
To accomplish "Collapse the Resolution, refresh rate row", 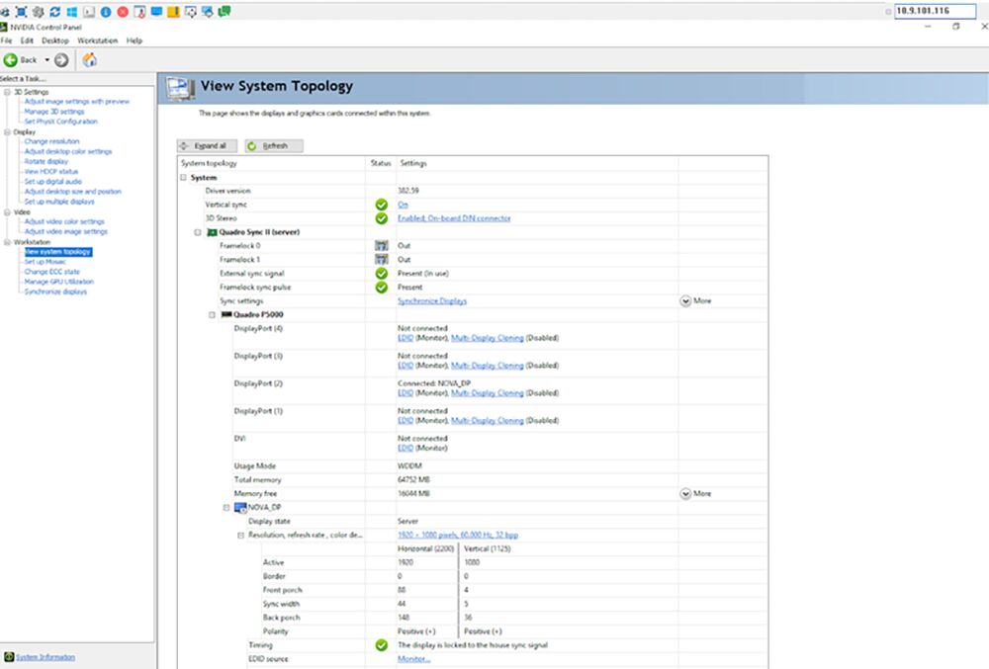I will 241,536.
